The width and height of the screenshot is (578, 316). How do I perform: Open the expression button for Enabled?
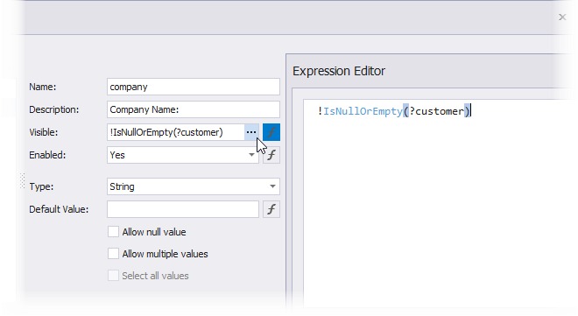271,155
